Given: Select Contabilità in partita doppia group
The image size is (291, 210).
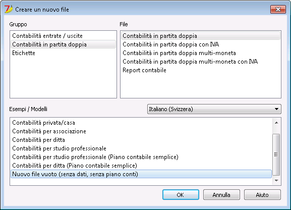Looking at the screenshot, I should click(x=63, y=44).
